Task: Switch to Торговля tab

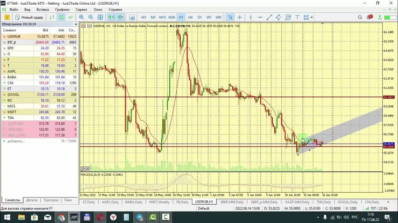Action: 51,200
